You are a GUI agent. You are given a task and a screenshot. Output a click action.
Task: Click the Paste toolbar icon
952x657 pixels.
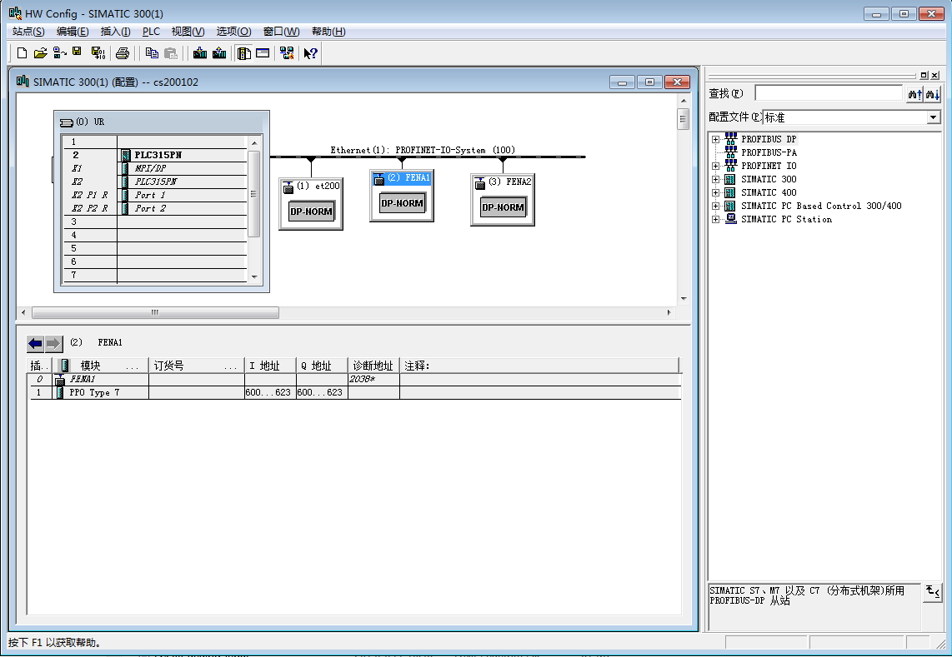[x=171, y=53]
